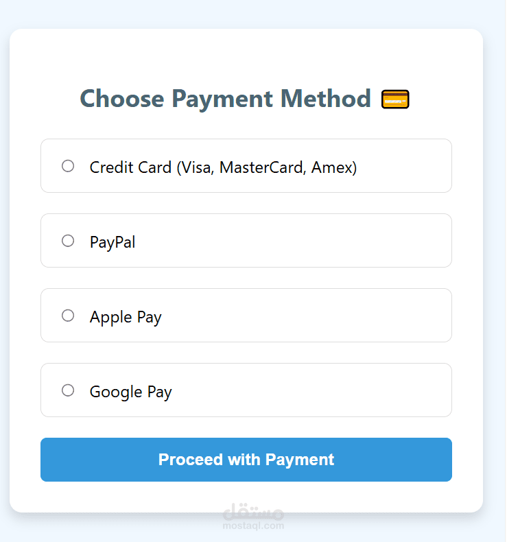Click the 'Apple Pay' label text
The image size is (507, 542).
tap(126, 317)
